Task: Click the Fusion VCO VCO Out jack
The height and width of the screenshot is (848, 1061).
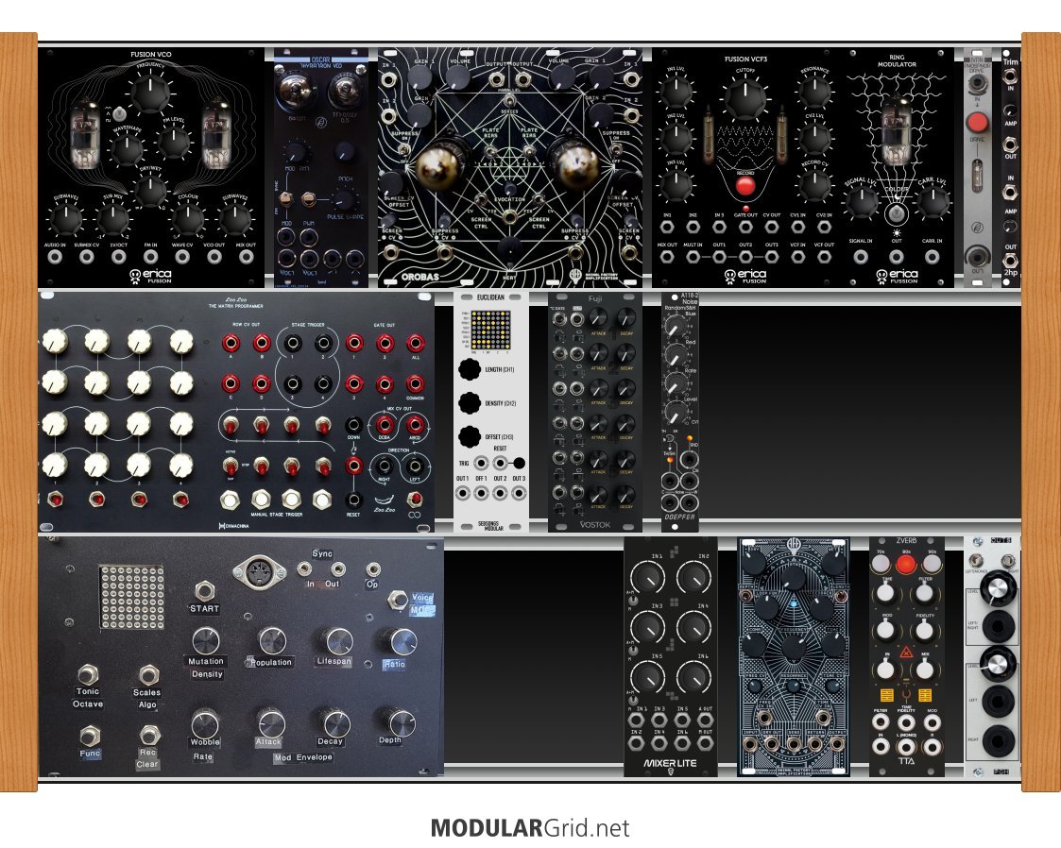Action: [214, 257]
